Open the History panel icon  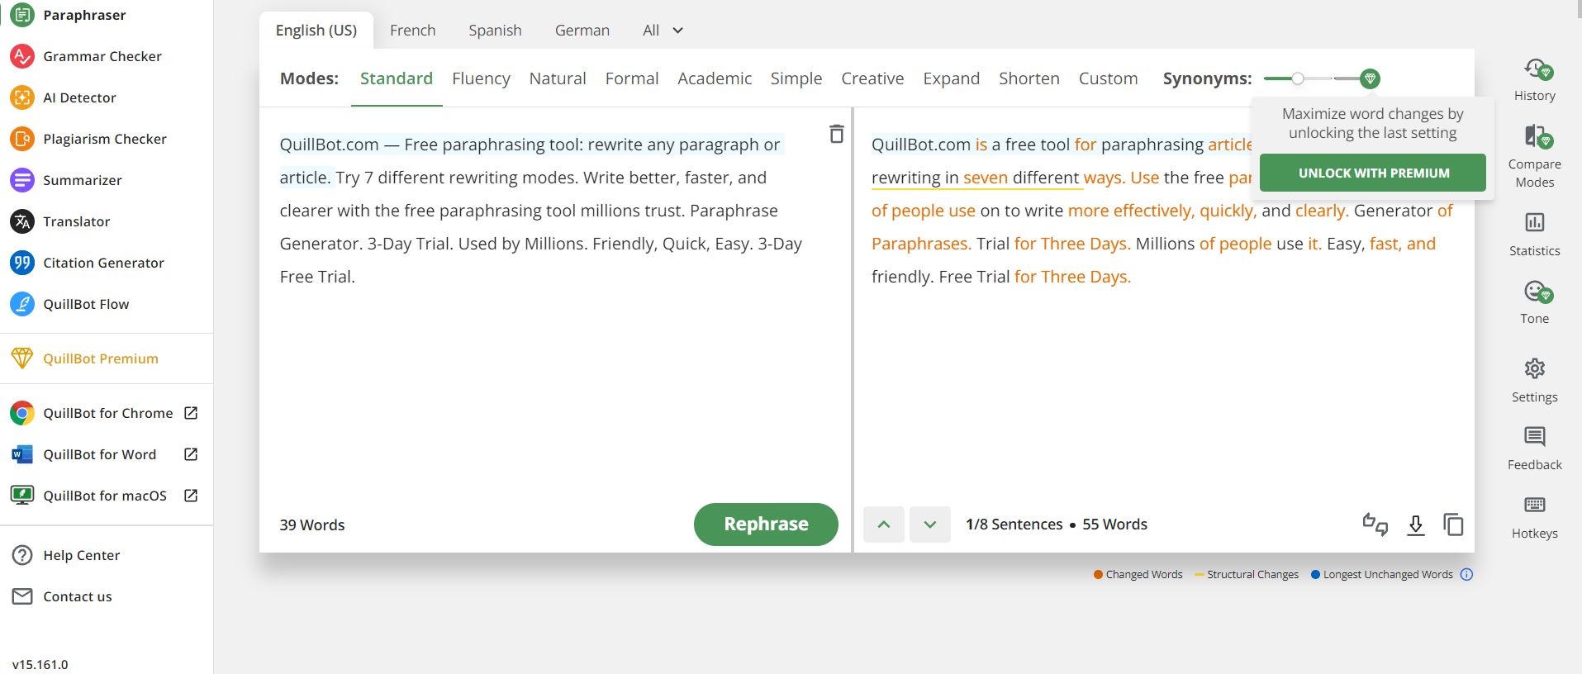[1535, 69]
